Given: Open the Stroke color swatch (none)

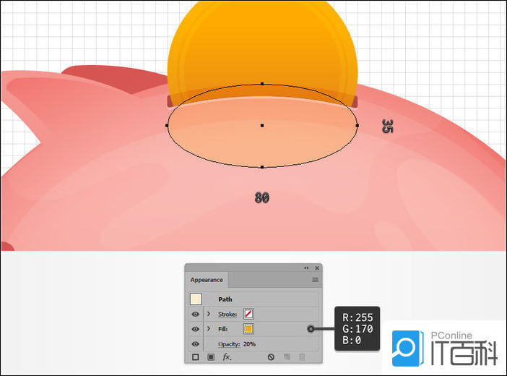Looking at the screenshot, I should pos(248,314).
